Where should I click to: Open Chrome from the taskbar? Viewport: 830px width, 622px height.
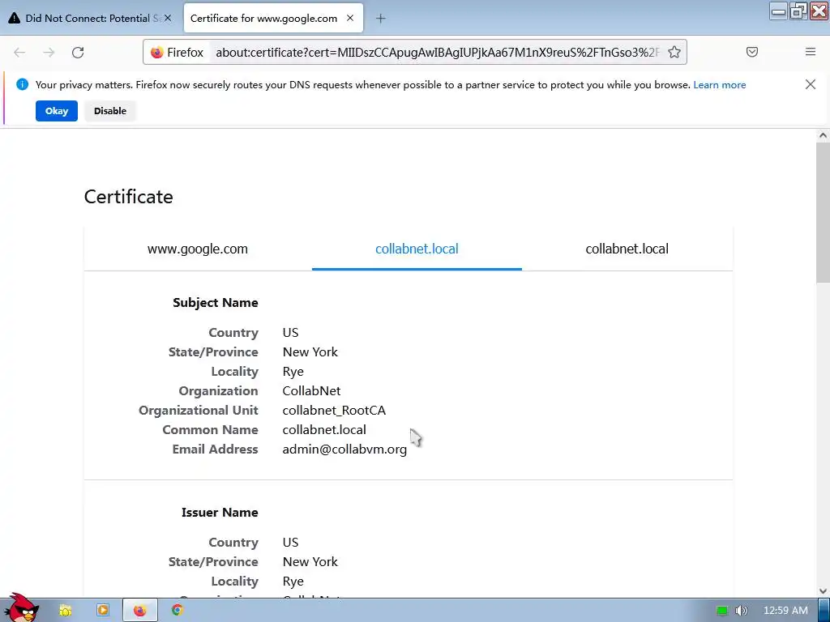point(178,611)
